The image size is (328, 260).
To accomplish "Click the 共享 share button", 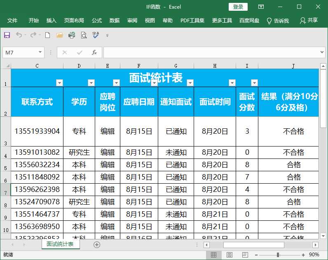I will [309, 21].
